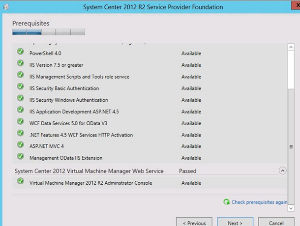
Task: Select Management OData IIS Extension text
Action: click(x=66, y=158)
